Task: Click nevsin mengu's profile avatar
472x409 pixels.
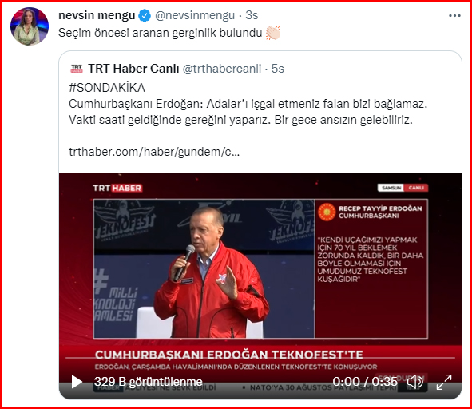Action: tap(30, 26)
